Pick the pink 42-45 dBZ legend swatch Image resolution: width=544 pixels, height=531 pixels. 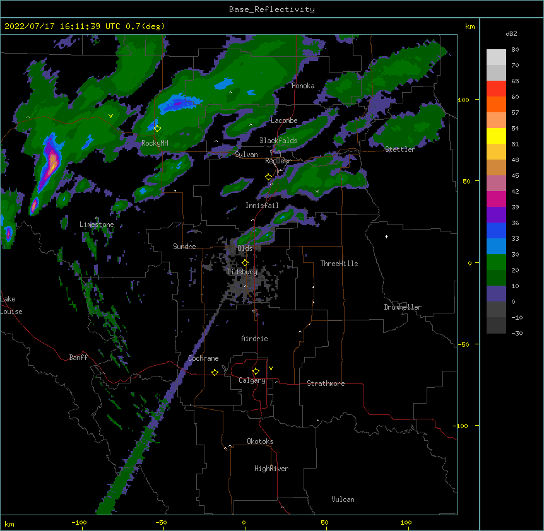pos(496,184)
